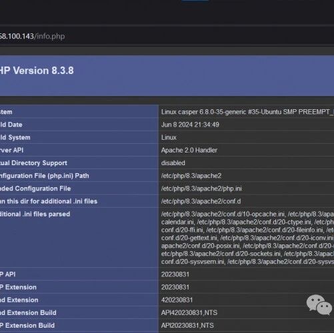Click the Build System value Linux
Screen dimensions: 334x333
point(169,137)
